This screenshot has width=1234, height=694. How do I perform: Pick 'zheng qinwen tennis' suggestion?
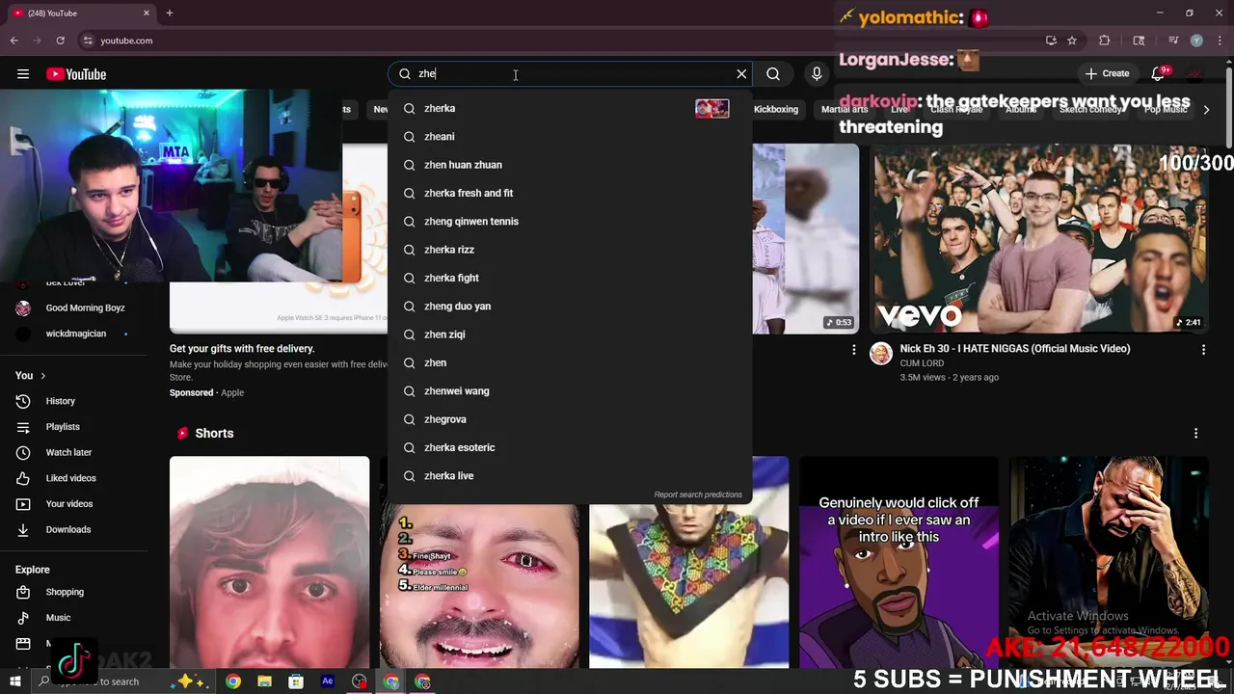(569, 222)
